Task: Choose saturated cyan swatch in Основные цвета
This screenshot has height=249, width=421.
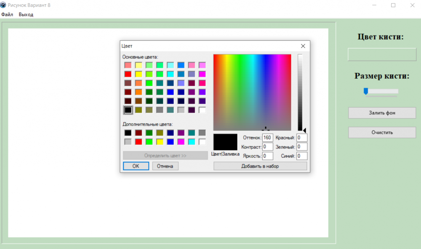Action: tap(170, 74)
